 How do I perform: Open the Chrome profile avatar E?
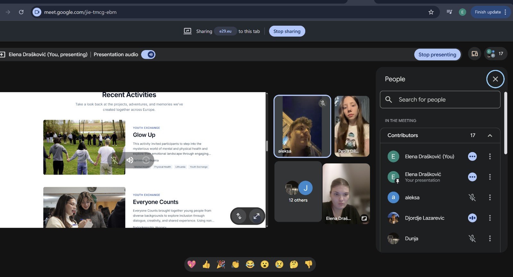pyautogui.click(x=462, y=12)
